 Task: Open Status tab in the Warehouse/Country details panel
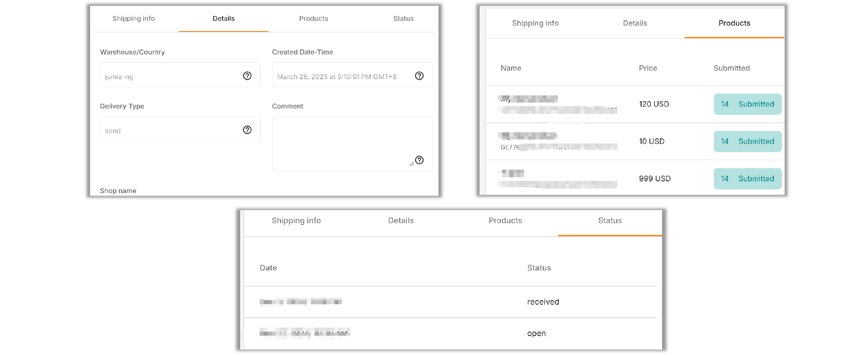(403, 18)
